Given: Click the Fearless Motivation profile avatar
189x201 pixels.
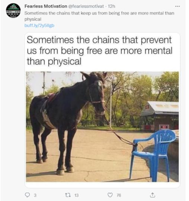Looking at the screenshot, I should (13, 11).
